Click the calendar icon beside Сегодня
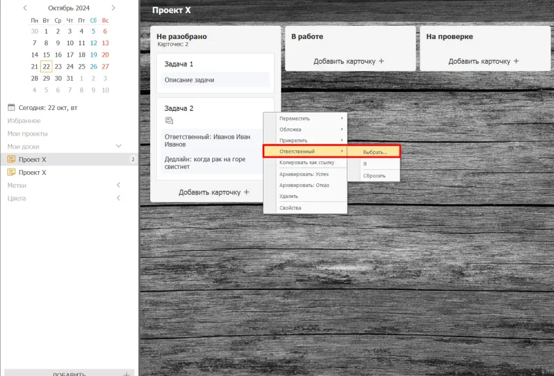554x376 pixels. coord(11,108)
